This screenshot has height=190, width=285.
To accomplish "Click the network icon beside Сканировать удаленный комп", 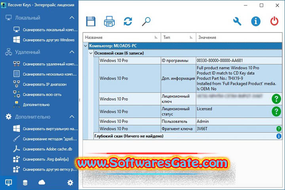I will (17, 64).
